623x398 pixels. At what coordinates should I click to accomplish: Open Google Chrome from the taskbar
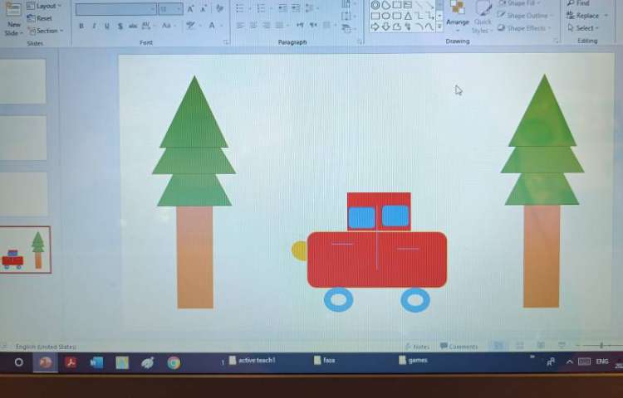174,362
